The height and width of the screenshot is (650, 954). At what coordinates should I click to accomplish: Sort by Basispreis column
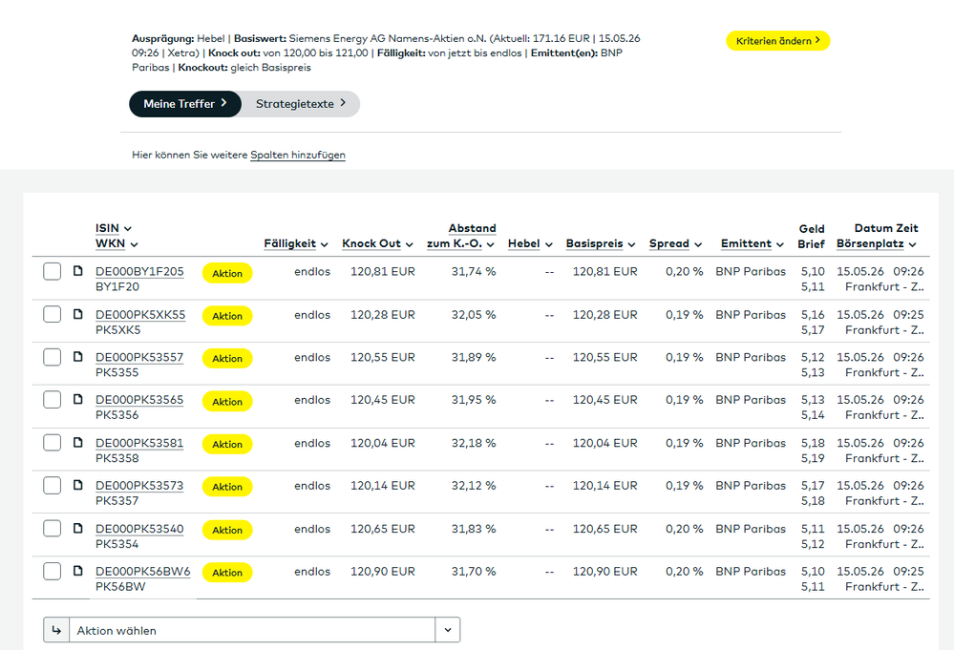pos(601,243)
